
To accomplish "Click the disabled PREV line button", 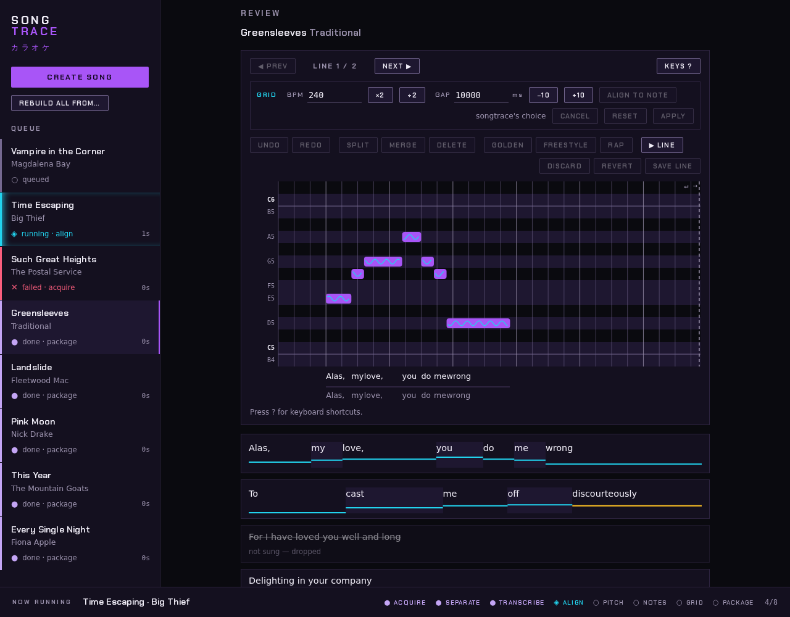I will (273, 66).
